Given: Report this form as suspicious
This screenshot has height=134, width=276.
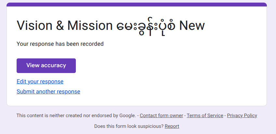Looking at the screenshot, I should [x=172, y=126].
